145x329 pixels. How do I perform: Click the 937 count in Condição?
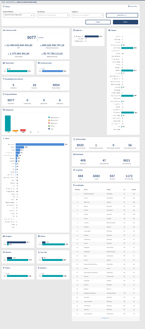pos(112,176)
